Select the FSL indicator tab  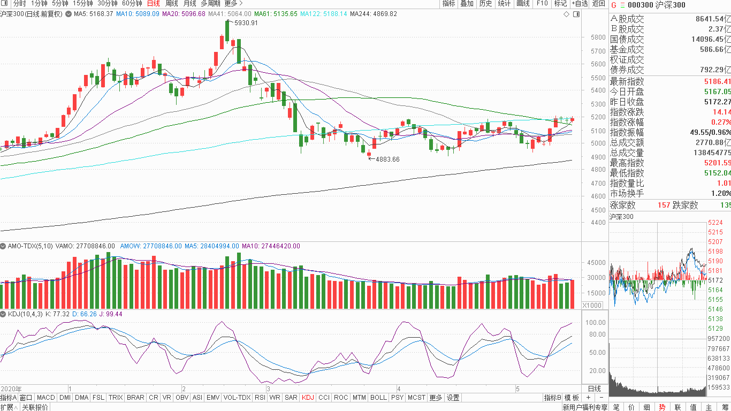point(98,398)
